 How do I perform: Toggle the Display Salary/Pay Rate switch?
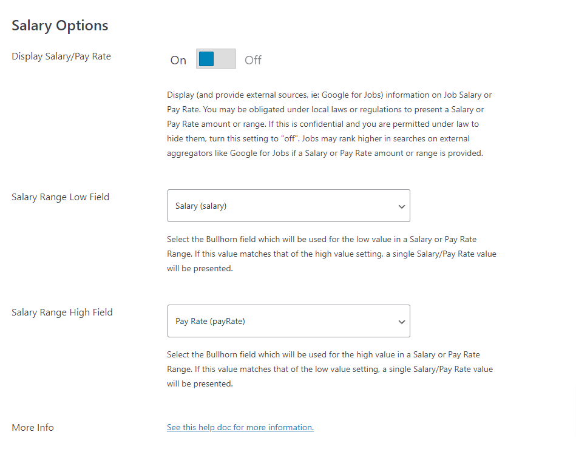pyautogui.click(x=215, y=59)
